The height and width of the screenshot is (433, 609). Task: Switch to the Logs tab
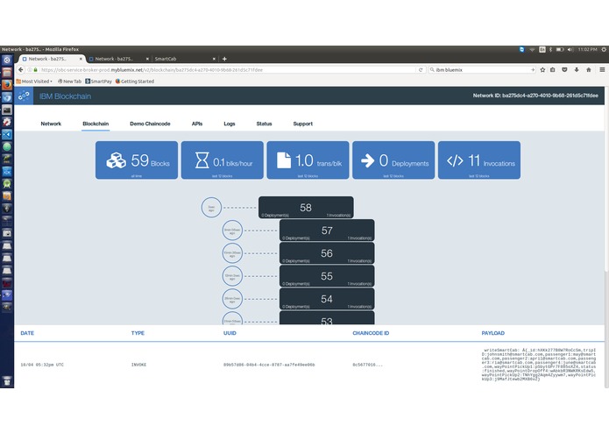[230, 124]
